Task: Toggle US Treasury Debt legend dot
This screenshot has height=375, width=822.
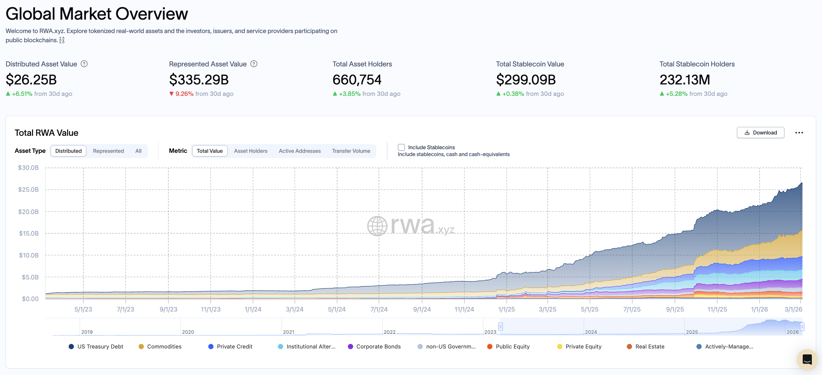Action: point(71,347)
